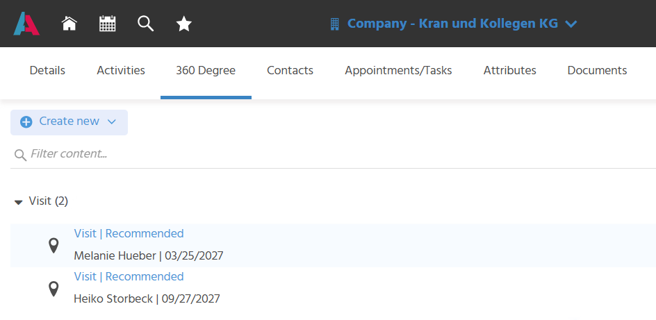Screen dimensions: 656x320
Task: Open Heiko Storbeck's Visit | Recommended link
Action: click(x=129, y=276)
